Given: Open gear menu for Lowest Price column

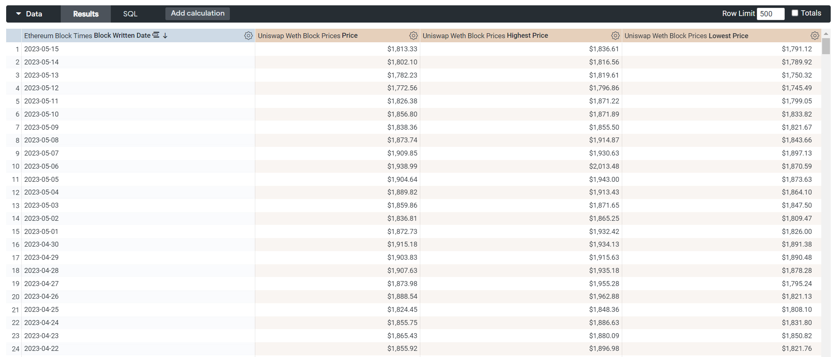Looking at the screenshot, I should [815, 36].
